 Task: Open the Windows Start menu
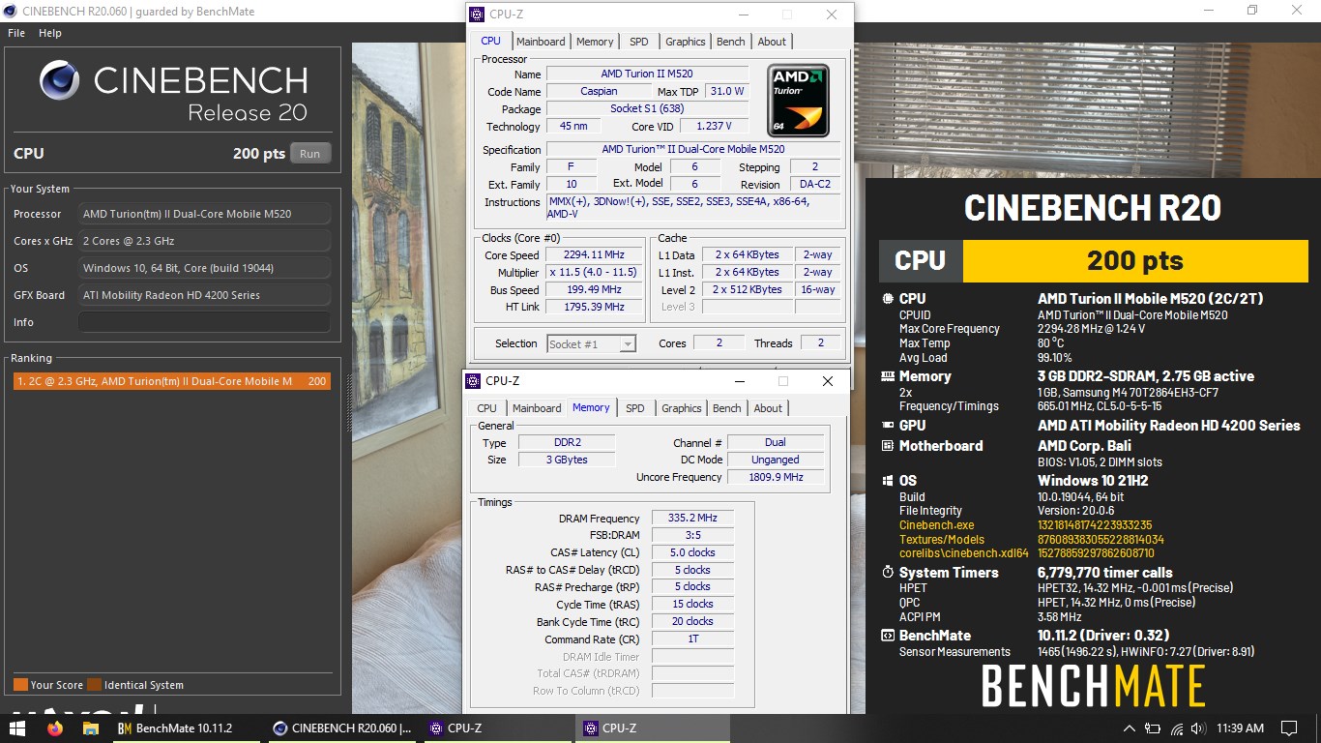click(17, 728)
